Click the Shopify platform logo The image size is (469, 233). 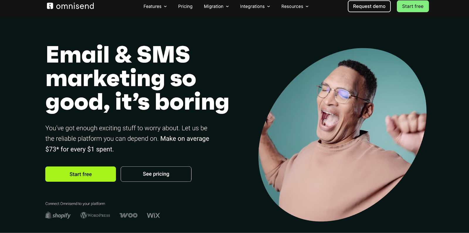coord(58,215)
